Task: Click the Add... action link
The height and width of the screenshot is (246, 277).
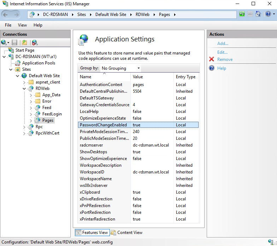Action: point(223,44)
